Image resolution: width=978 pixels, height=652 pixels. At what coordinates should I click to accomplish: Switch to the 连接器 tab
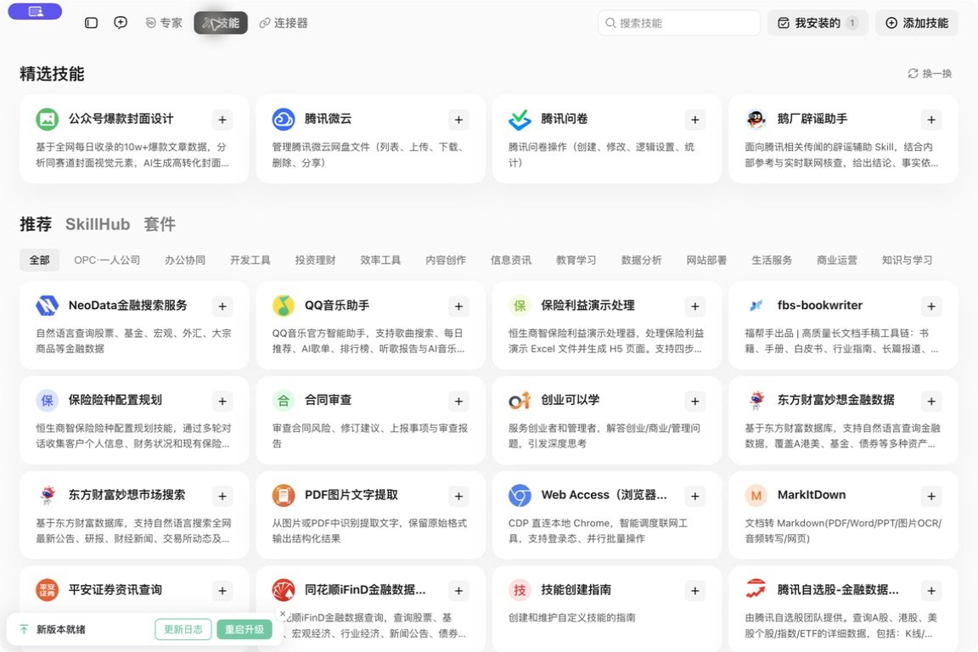point(284,23)
